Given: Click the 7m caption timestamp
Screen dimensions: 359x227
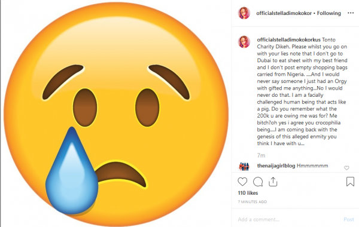Looking at the screenshot, I should pyautogui.click(x=261, y=155).
